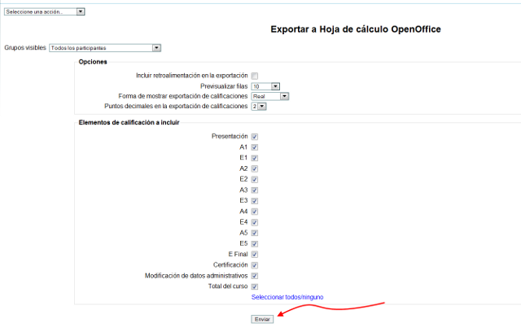
Task: Uncheck the E5 checkbox
Action: click(255, 243)
